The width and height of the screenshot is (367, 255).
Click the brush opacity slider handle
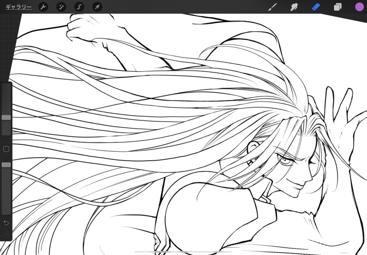[x=6, y=165]
